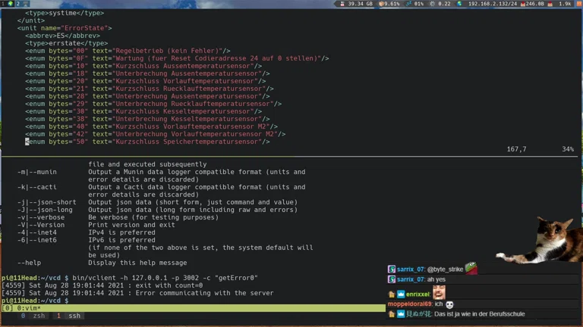Click the disk usage icon showing 39.34 GB
This screenshot has width=583, height=327.
coord(341,4)
